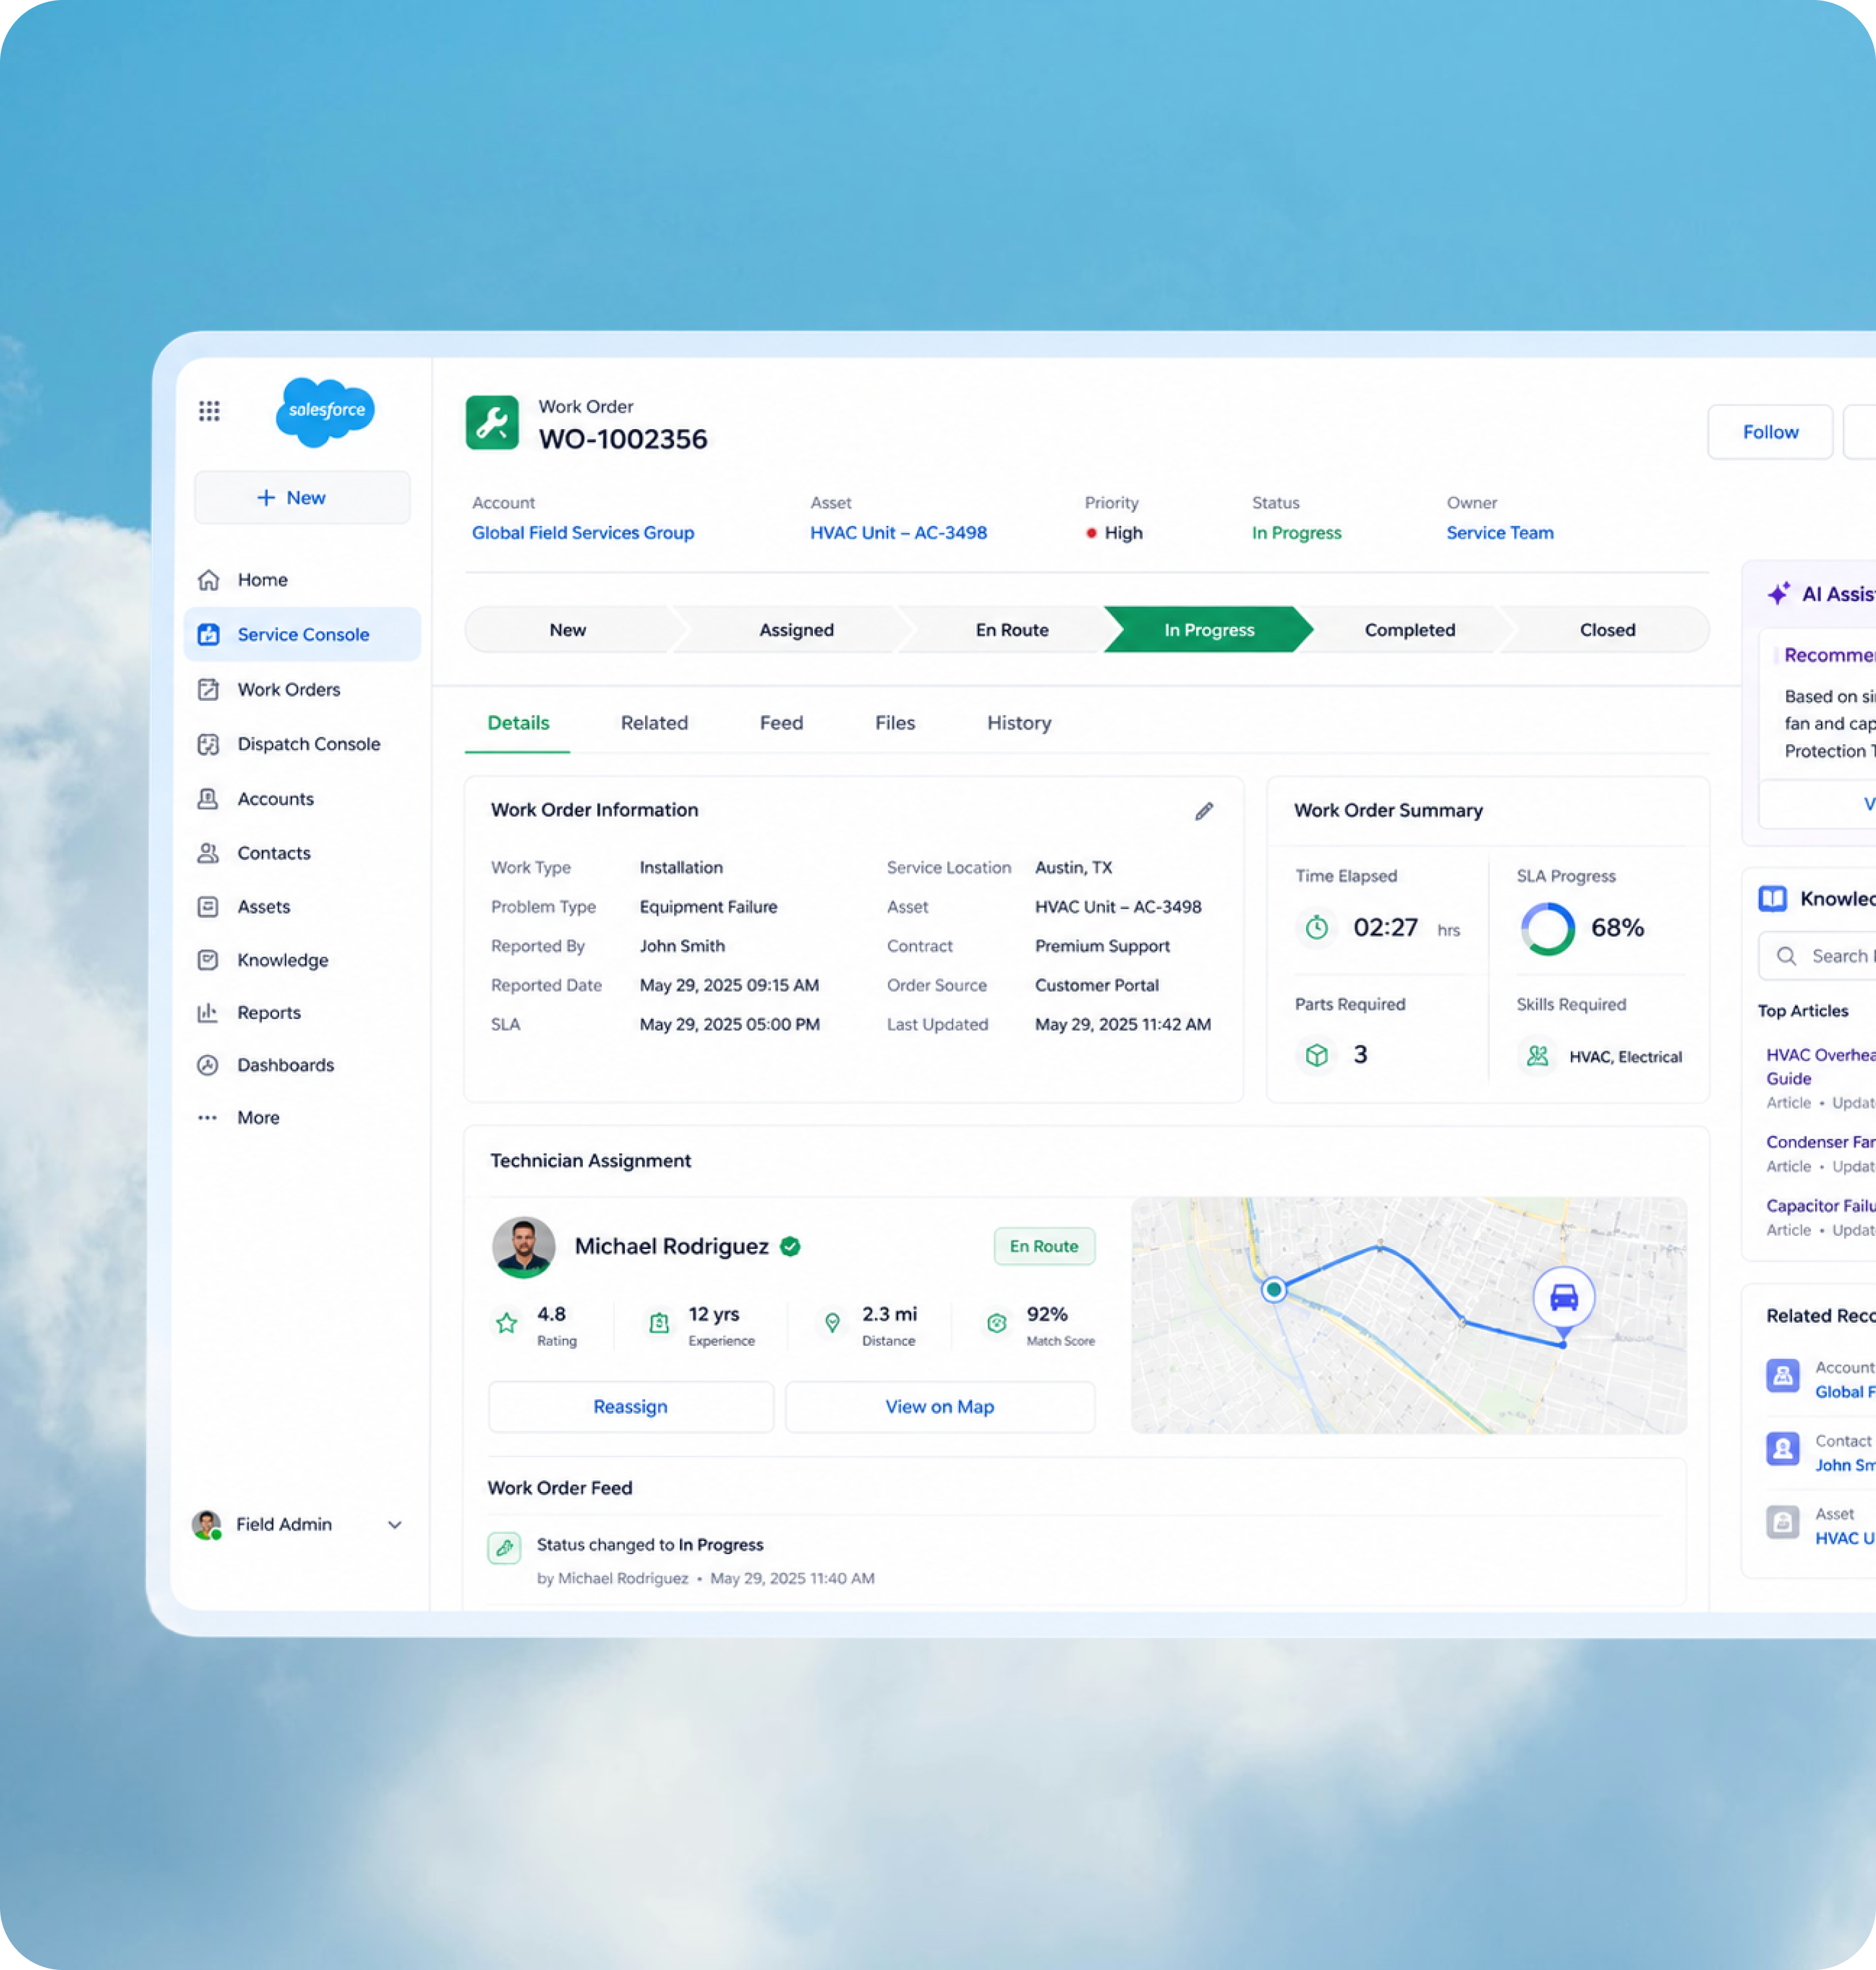Open Work Orders in the sidebar
This screenshot has width=1876, height=1970.
302,689
